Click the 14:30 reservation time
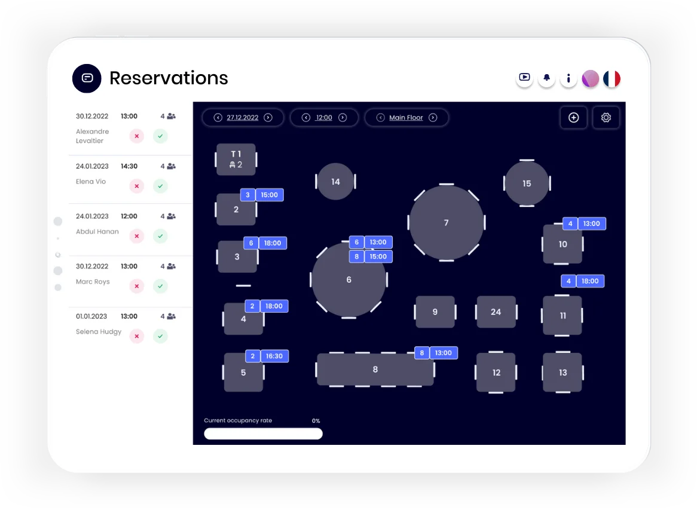This screenshot has width=697, height=519. click(129, 166)
